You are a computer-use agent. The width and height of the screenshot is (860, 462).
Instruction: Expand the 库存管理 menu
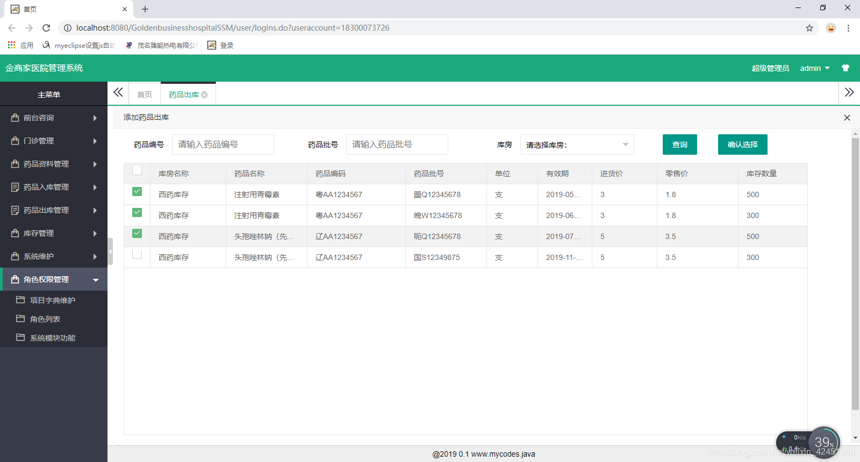coord(95,233)
